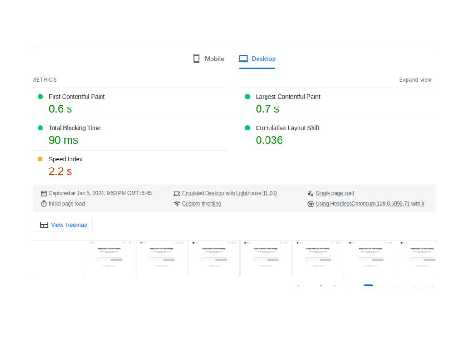Click the 0.7 s value

point(267,109)
